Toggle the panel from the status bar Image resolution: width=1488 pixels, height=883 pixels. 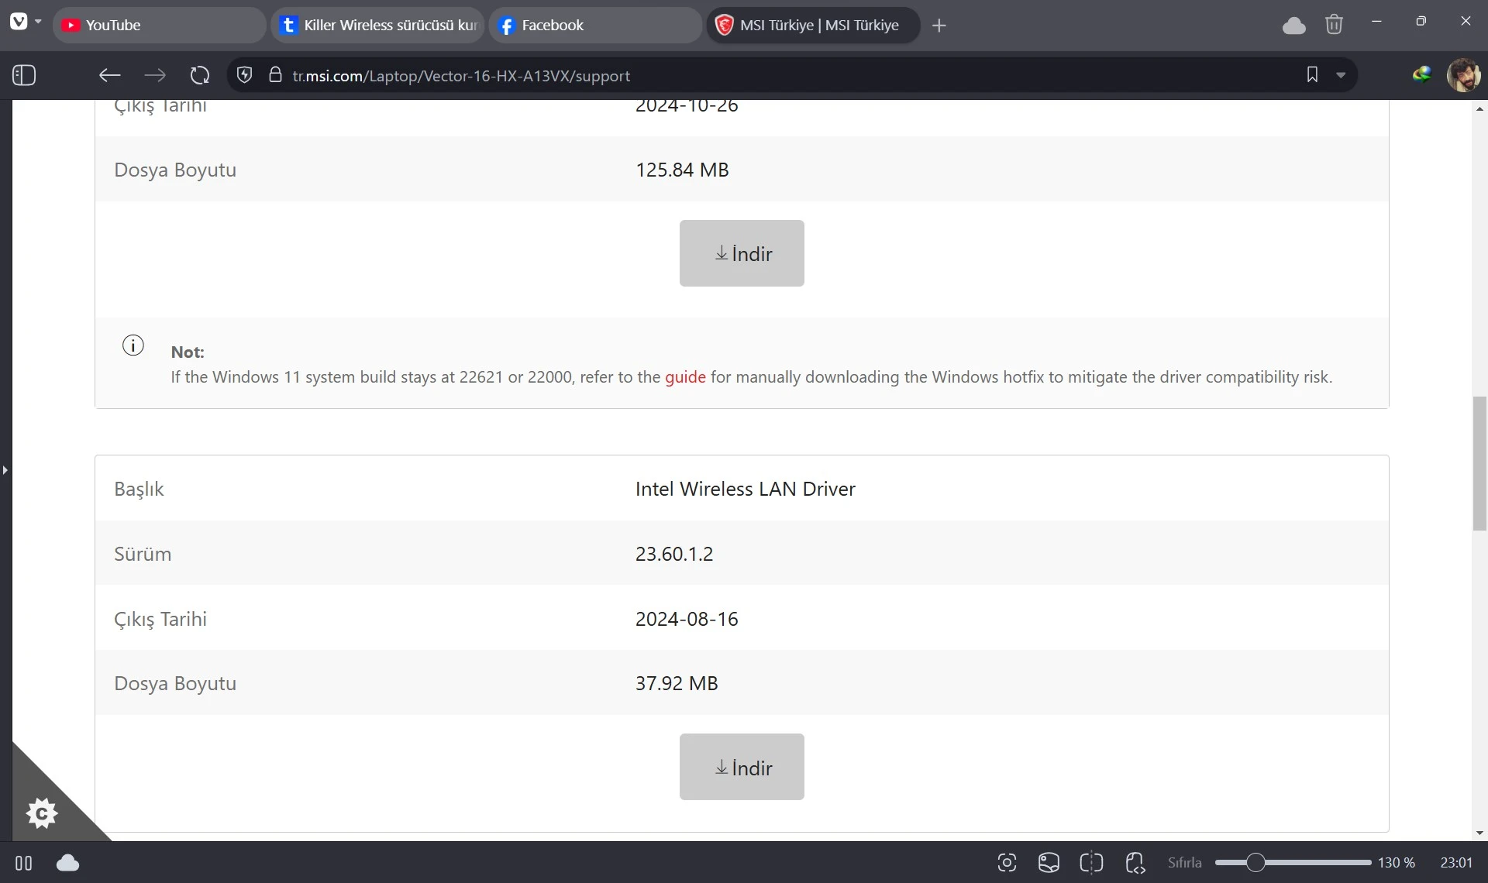pos(23,863)
